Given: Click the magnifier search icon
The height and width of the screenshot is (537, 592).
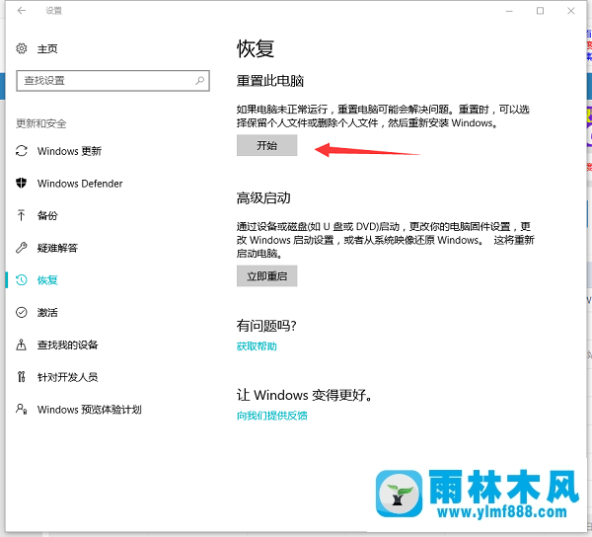Looking at the screenshot, I should [199, 80].
